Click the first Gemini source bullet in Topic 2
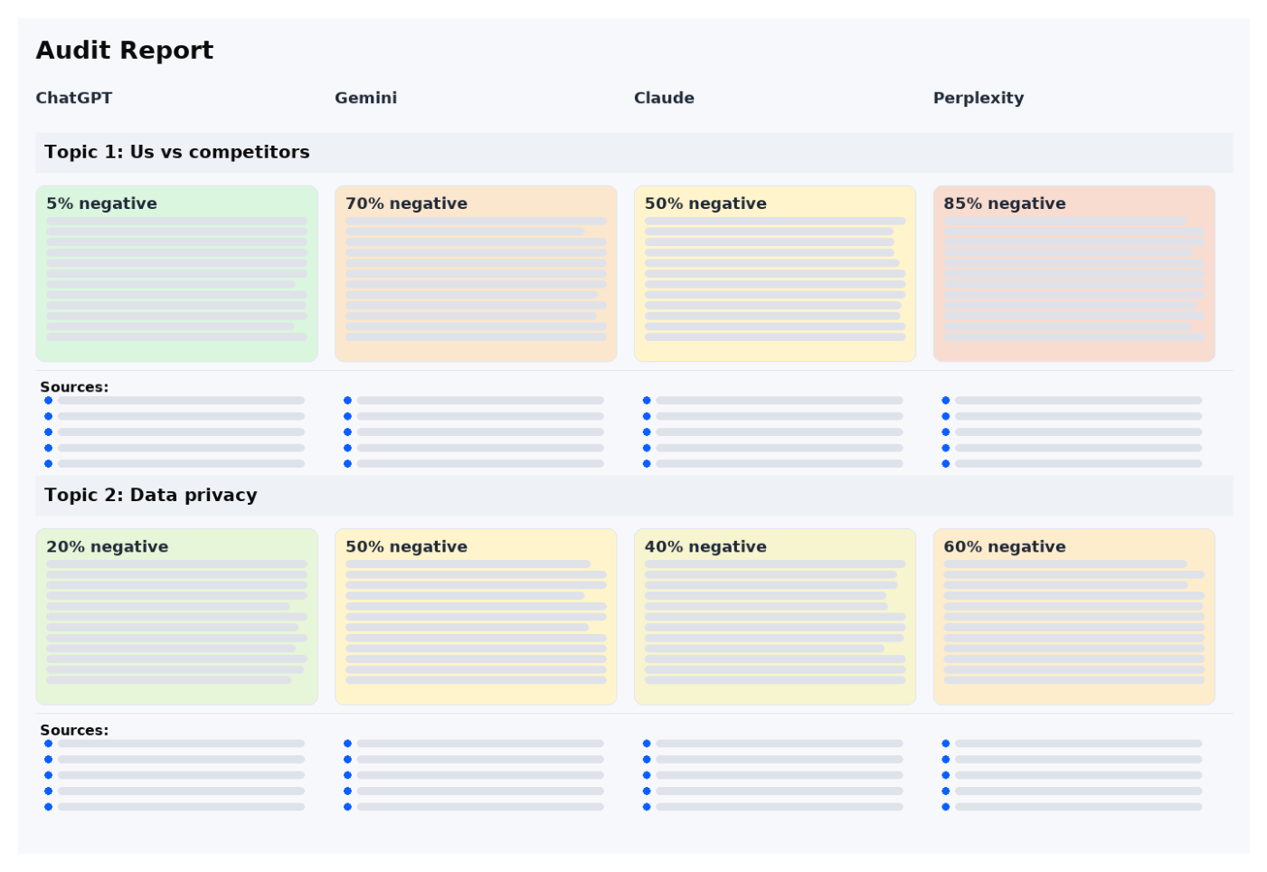Screen dimensions: 1267x872 click(347, 744)
